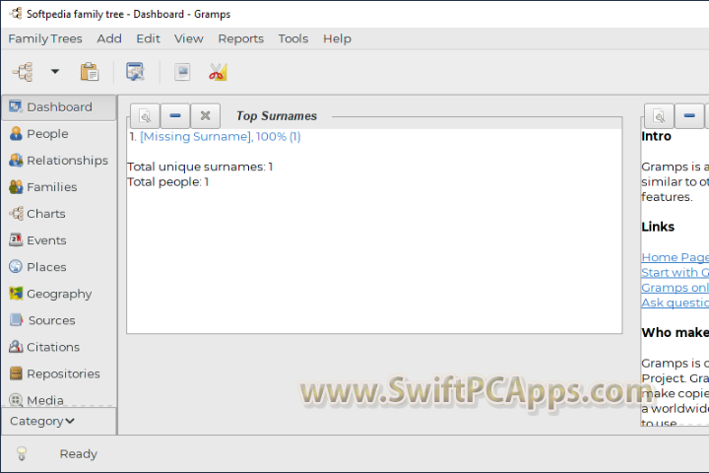Detach the Intro gramplet on the right

pos(659,116)
